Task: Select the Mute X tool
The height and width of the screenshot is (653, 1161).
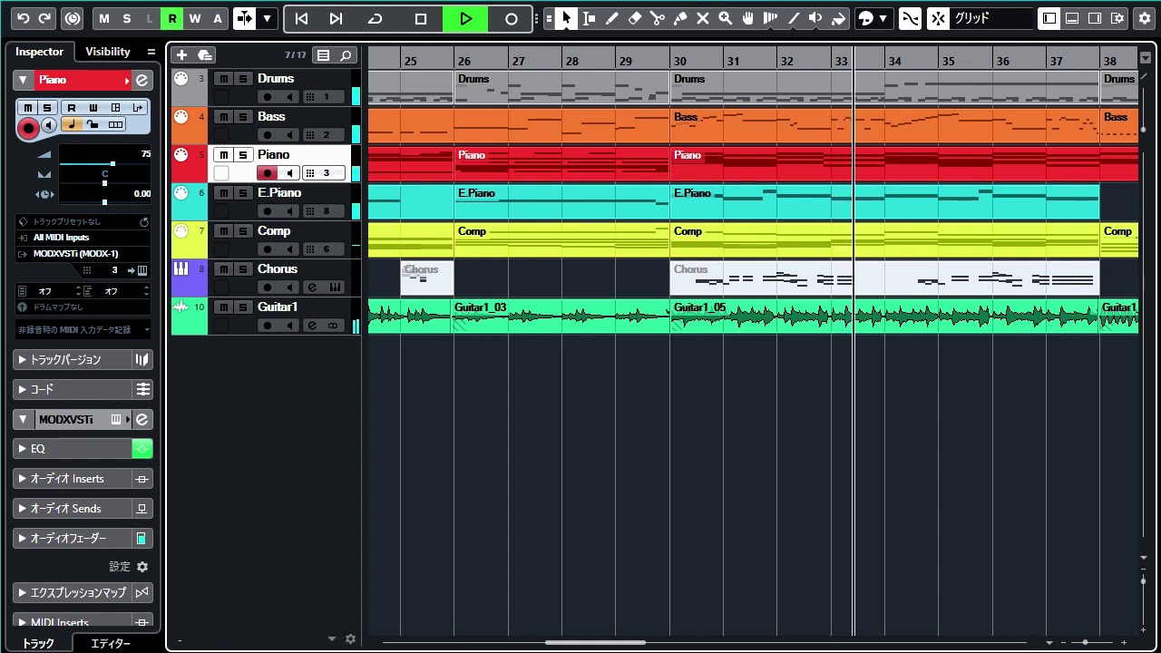Action: [x=702, y=18]
